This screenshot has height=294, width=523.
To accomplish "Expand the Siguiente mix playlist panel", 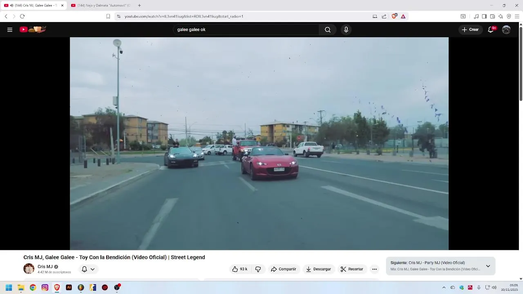I will 488,266.
